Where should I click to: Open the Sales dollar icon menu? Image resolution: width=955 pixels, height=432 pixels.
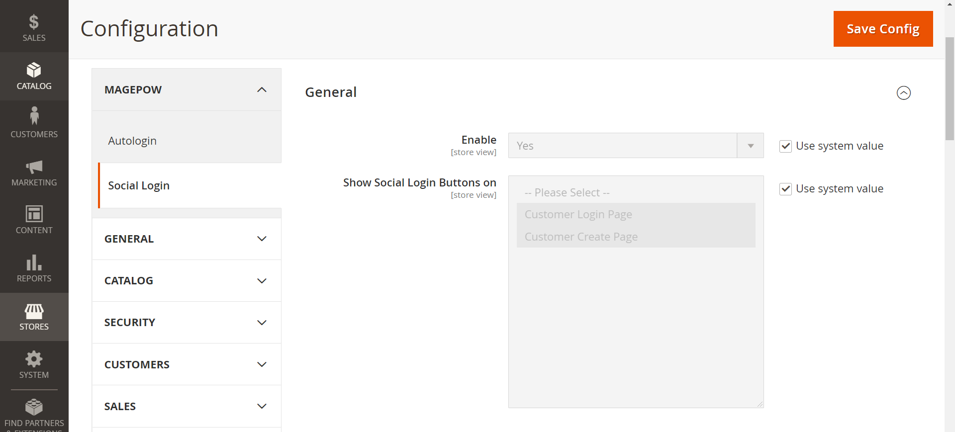(34, 27)
